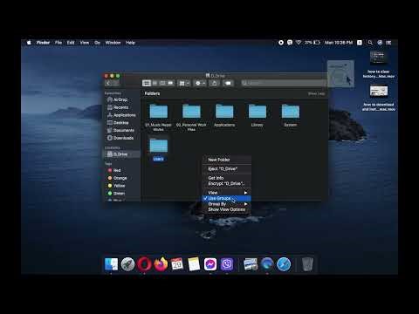Choose Get Info from context menu
Image resolution: width=419 pixels, height=314 pixels.
227,178
